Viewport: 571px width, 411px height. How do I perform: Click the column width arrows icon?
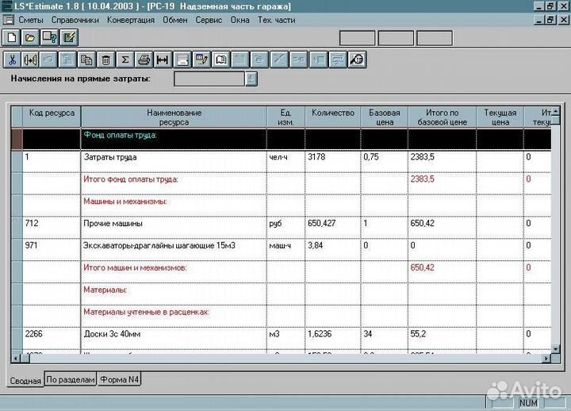163,59
